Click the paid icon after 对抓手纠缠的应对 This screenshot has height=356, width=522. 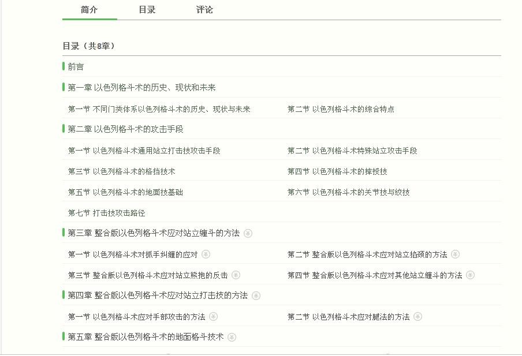206,254
